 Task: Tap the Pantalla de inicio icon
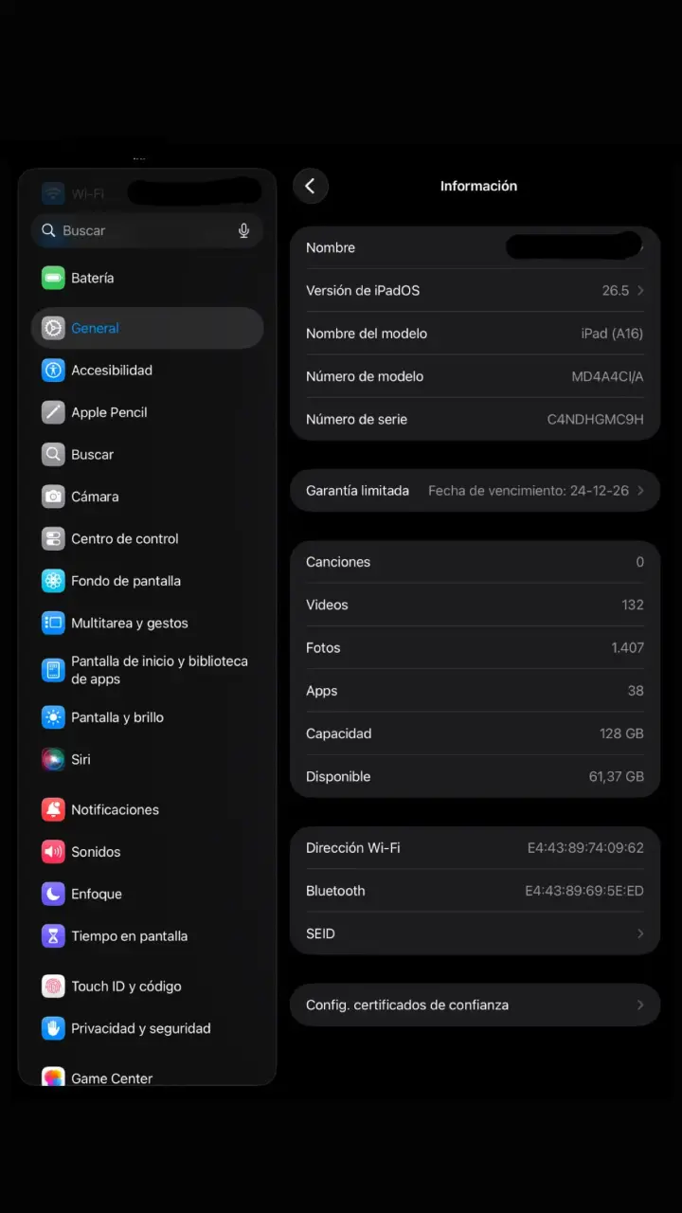(x=53, y=670)
